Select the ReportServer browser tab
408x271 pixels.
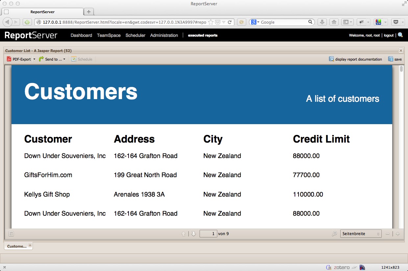pyautogui.click(x=43, y=12)
